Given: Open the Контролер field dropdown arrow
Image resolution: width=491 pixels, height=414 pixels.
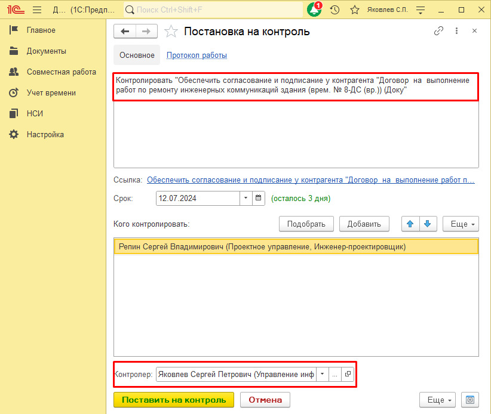Looking at the screenshot, I should coord(322,373).
